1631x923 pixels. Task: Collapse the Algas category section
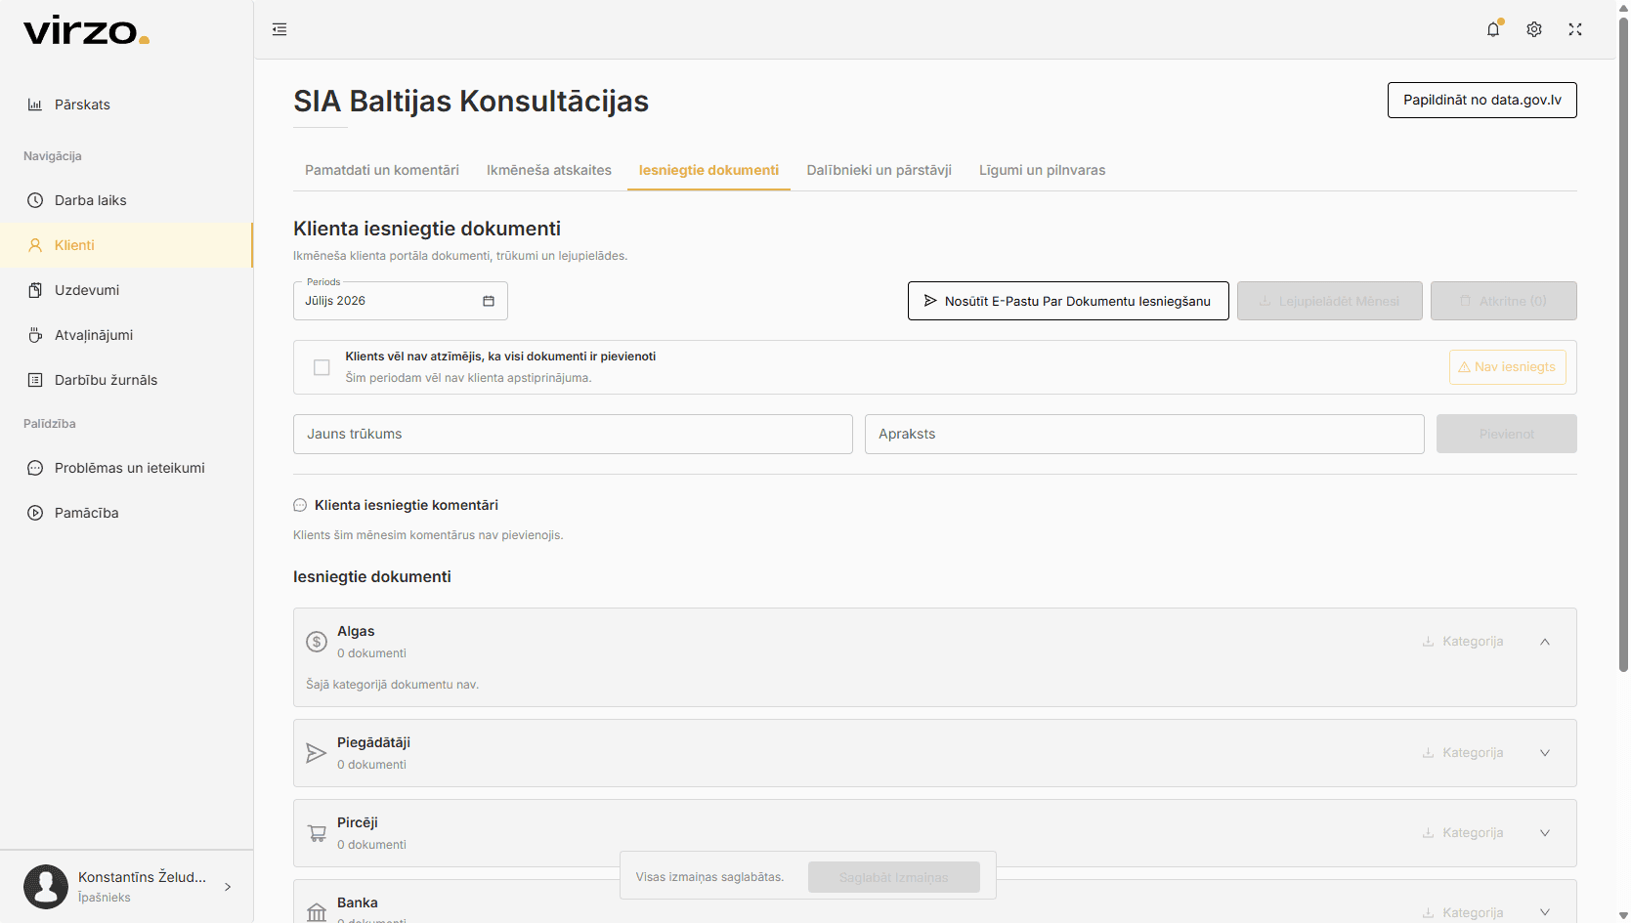[1545, 642]
